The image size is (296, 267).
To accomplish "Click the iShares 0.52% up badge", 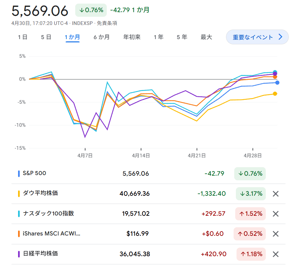I will coord(250,234).
